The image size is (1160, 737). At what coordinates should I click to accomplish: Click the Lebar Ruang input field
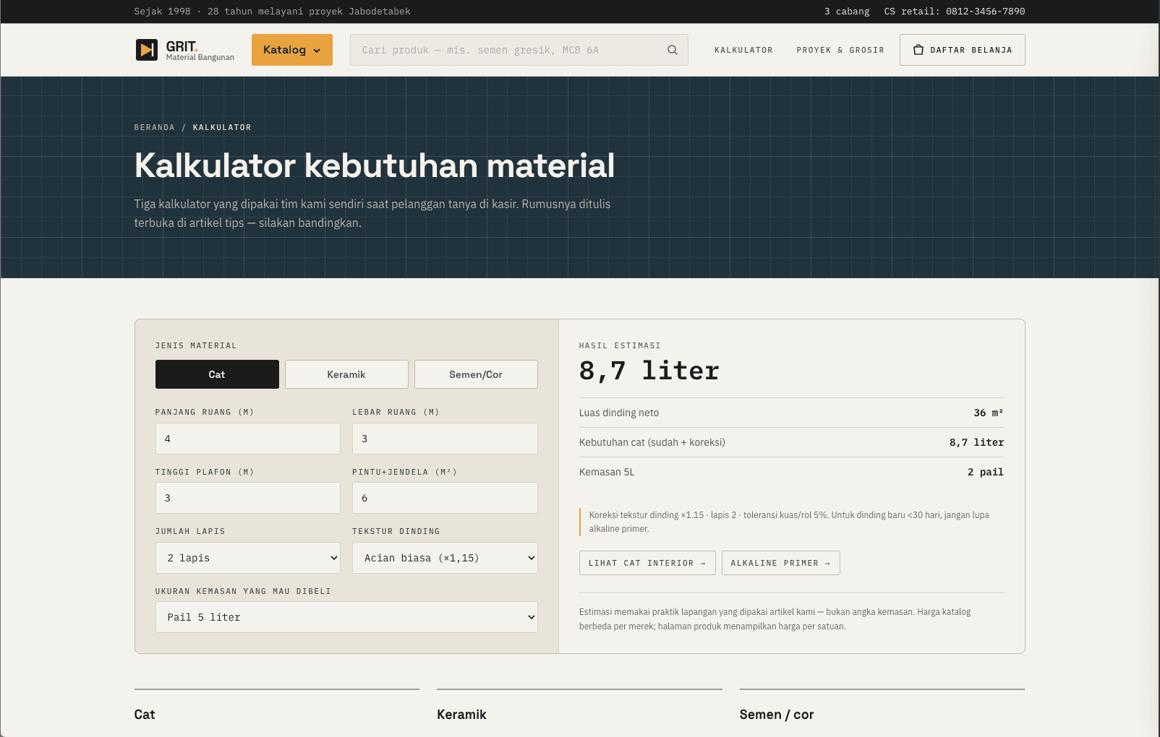(445, 439)
